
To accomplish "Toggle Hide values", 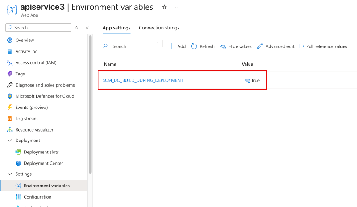I will 236,46.
